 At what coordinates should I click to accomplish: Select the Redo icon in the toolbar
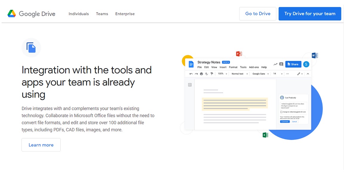pos(196,74)
